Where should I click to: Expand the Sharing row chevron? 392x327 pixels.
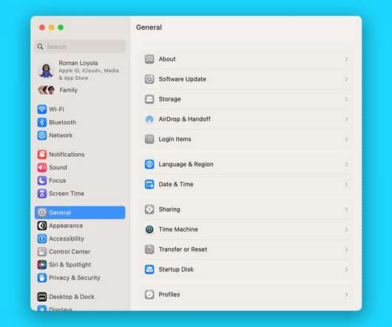click(x=346, y=209)
